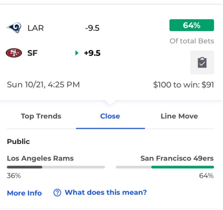Viewport: 223px width, 210px height.
Task: Click the Sun 10/21 game time
Action: point(43,85)
